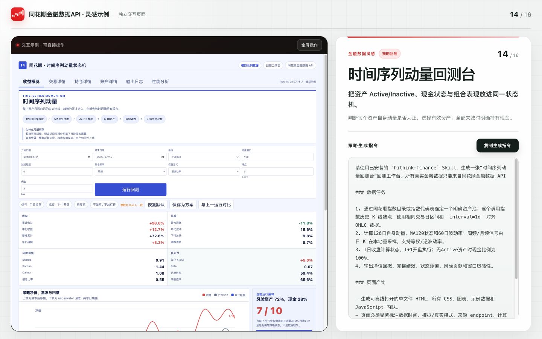Click the 全屏操作 button
Image resolution: width=542 pixels, height=339 pixels.
(x=309, y=45)
